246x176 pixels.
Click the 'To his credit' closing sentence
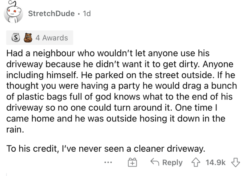point(105,149)
